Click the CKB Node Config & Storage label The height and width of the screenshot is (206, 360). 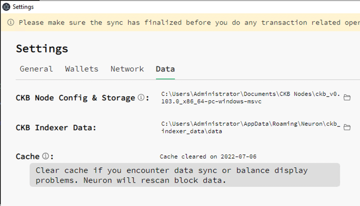coord(75,98)
